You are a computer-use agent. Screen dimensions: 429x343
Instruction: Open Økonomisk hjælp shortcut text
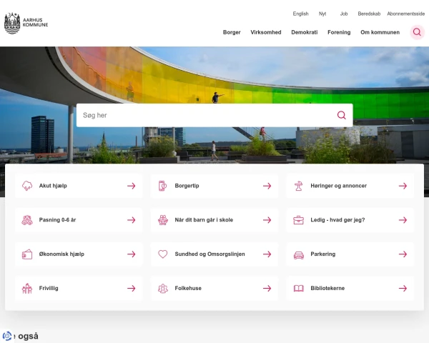pyautogui.click(x=61, y=254)
